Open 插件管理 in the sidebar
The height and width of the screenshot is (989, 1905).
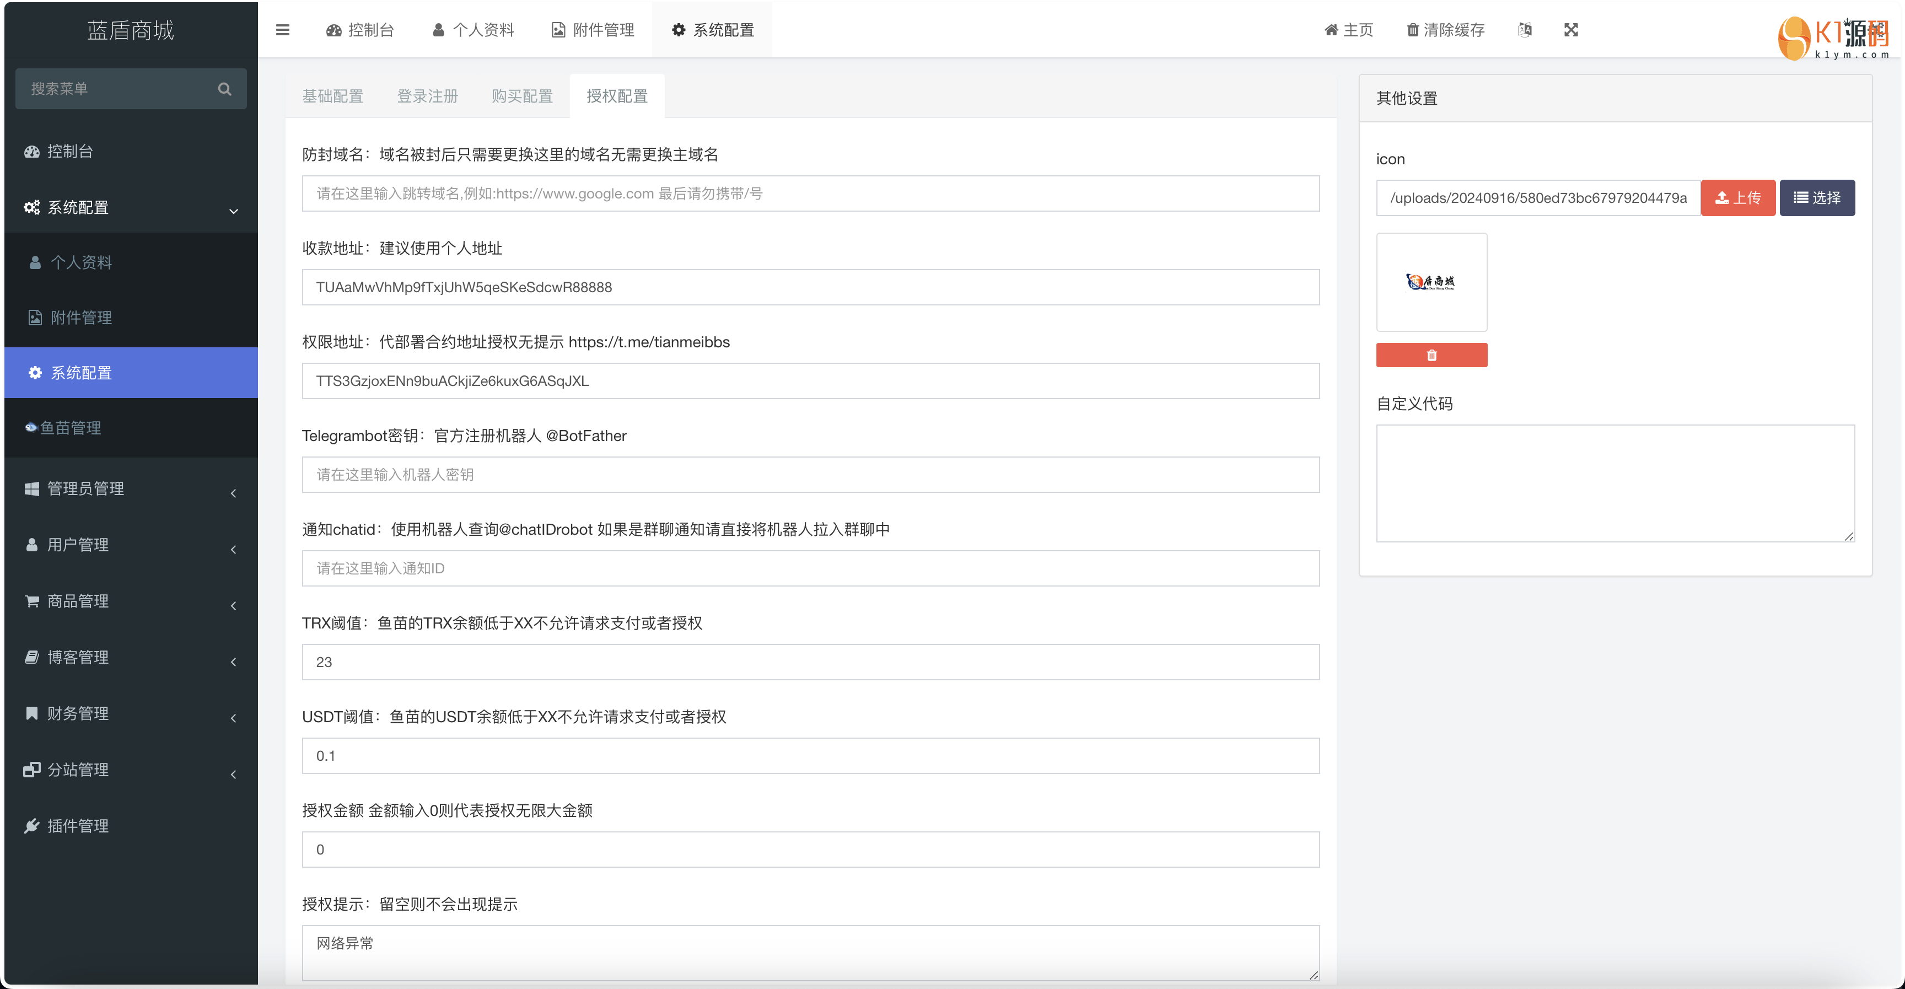point(78,825)
